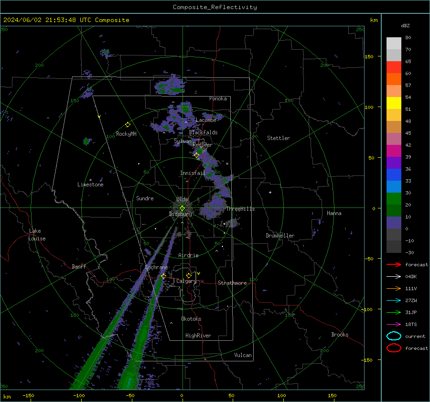Click the Vulcan town label
Screen dimensions: 430x402
pyautogui.click(x=243, y=355)
